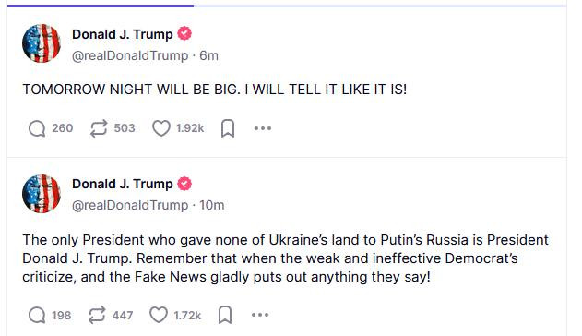
Task: Click the verified badge on second post
Action: (x=184, y=184)
